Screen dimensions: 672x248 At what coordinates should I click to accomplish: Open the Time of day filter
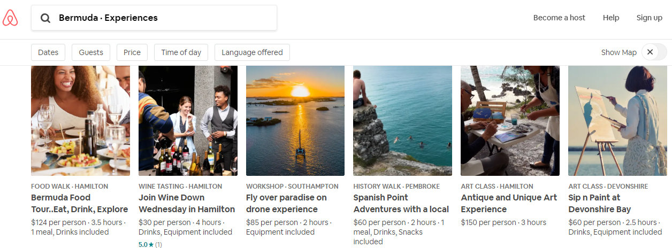181,52
